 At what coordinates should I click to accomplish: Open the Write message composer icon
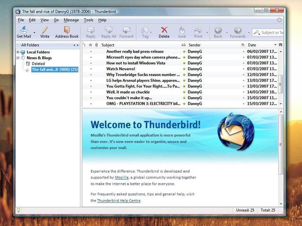click(x=44, y=31)
